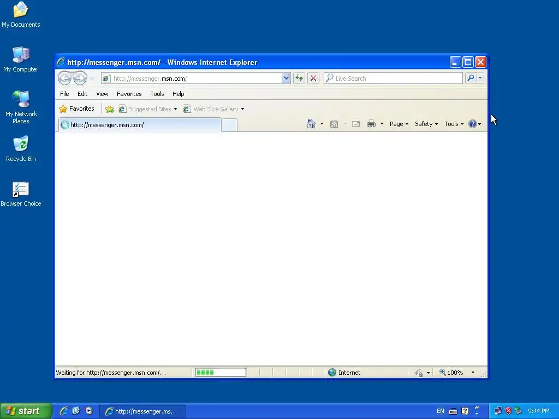Image resolution: width=559 pixels, height=419 pixels.
Task: Launch Internet Explorer from Quick Launch
Action: coord(64,411)
